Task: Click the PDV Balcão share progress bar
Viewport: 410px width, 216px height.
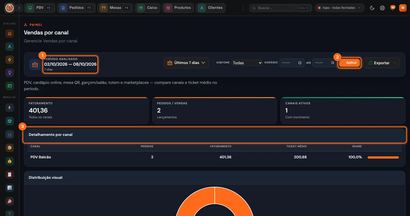Action: (x=383, y=157)
